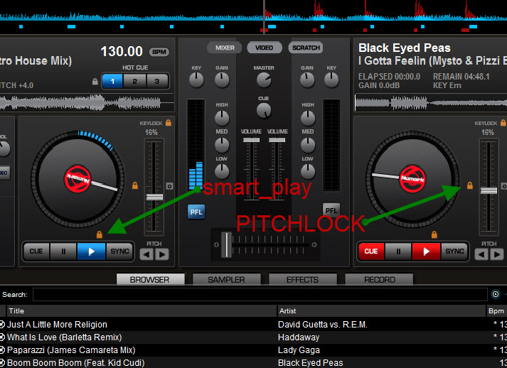
Task: Toggle right deck smart play padlock
Action: tap(434, 234)
